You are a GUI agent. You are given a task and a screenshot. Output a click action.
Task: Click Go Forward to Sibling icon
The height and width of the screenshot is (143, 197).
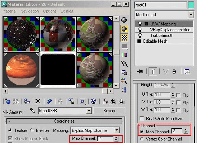coord(122,101)
